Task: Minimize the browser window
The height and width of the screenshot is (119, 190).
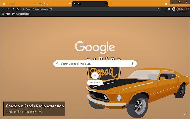Action: pos(173,2)
